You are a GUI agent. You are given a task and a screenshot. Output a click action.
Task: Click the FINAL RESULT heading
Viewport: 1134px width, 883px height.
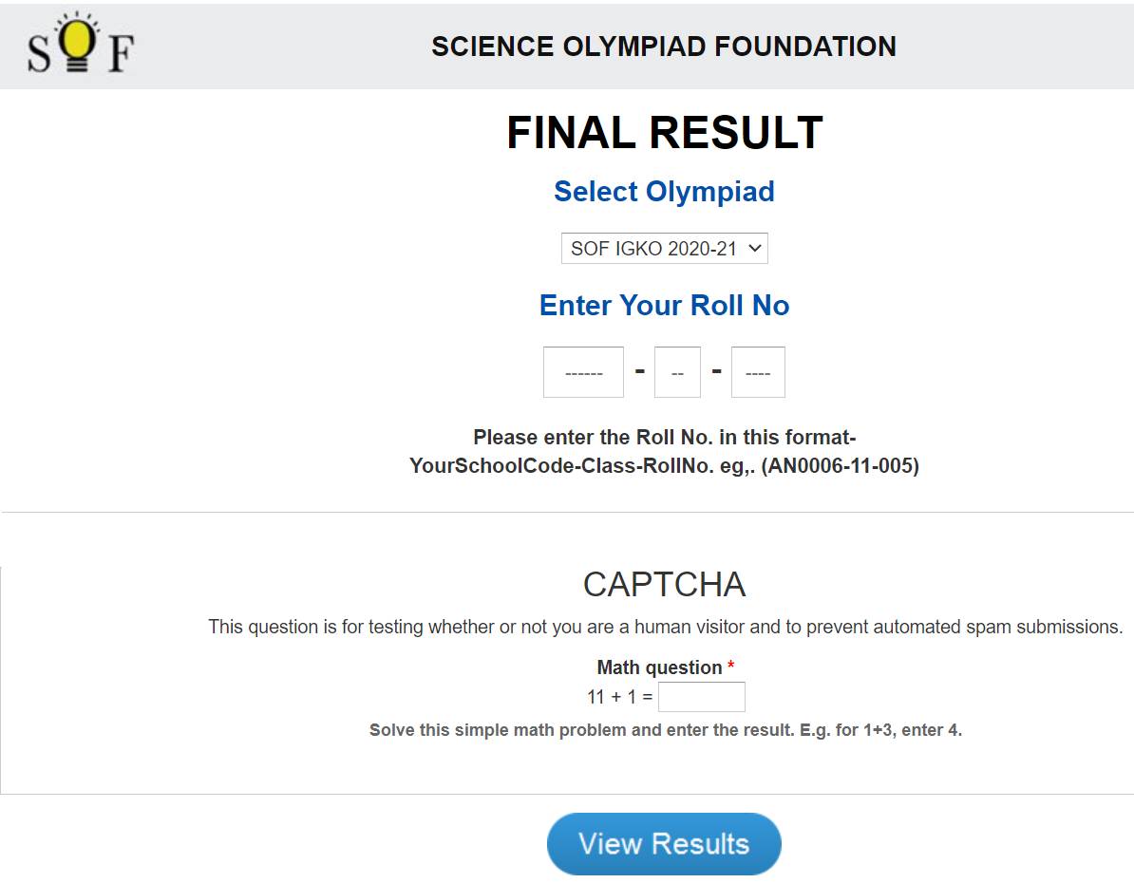(665, 133)
